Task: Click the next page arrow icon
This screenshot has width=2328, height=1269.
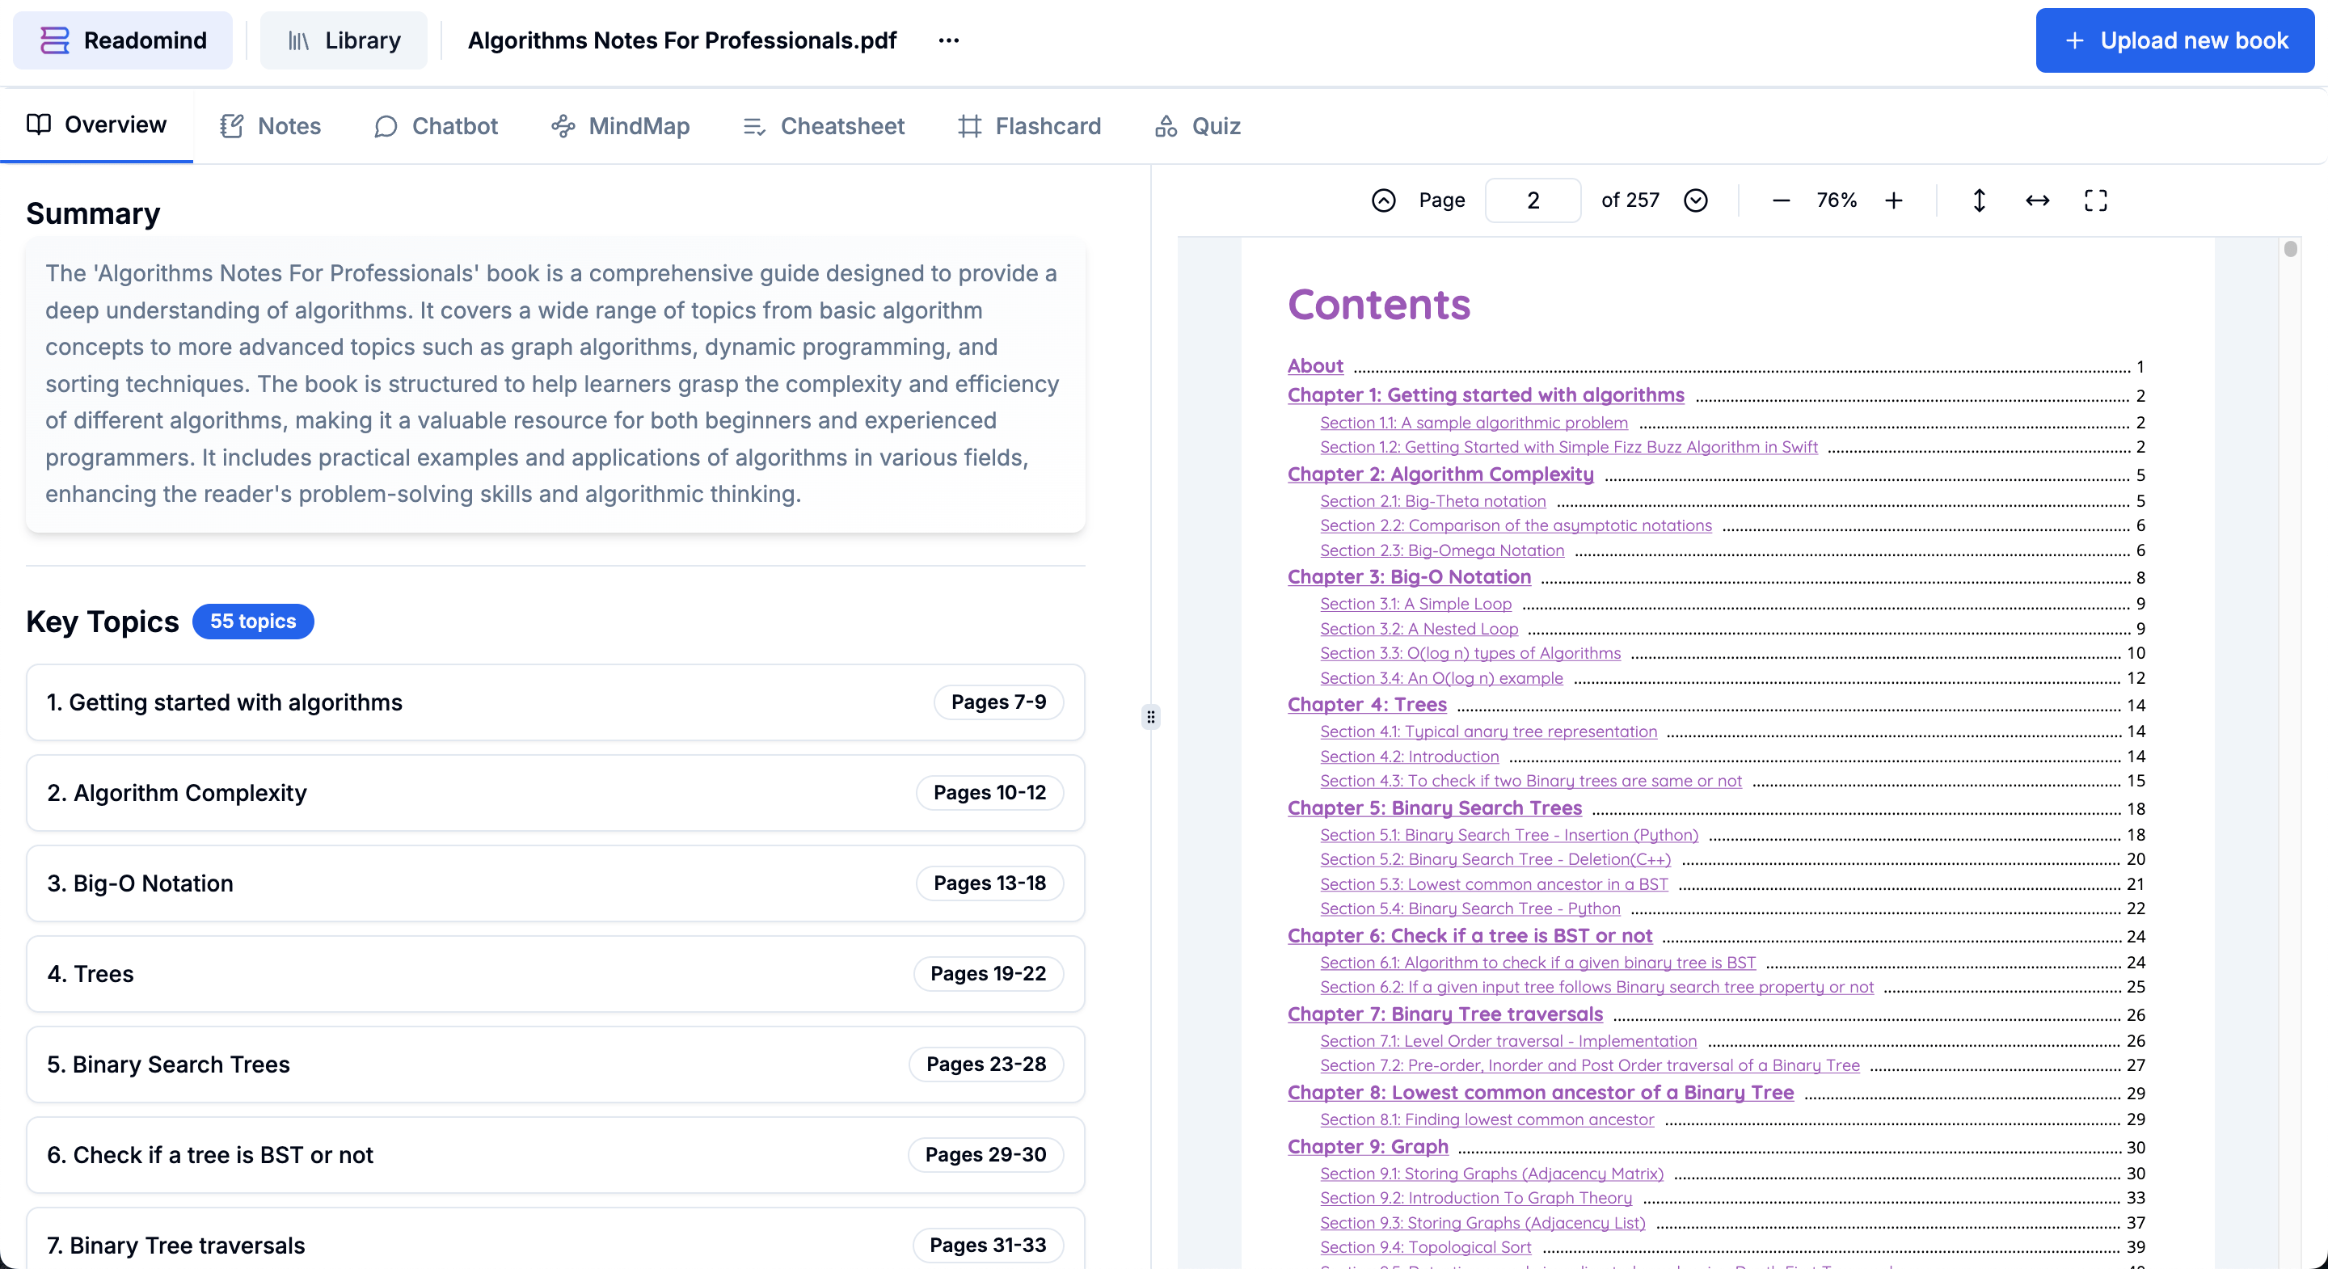Action: point(1695,200)
